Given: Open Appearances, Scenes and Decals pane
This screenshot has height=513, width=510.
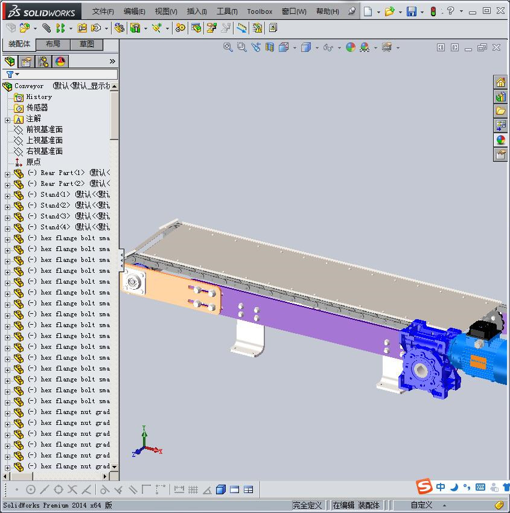Looking at the screenshot, I should (500, 140).
